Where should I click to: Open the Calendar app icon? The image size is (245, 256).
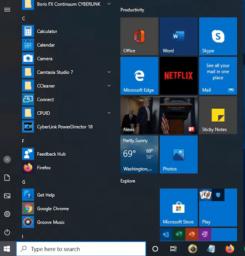pyautogui.click(x=28, y=45)
